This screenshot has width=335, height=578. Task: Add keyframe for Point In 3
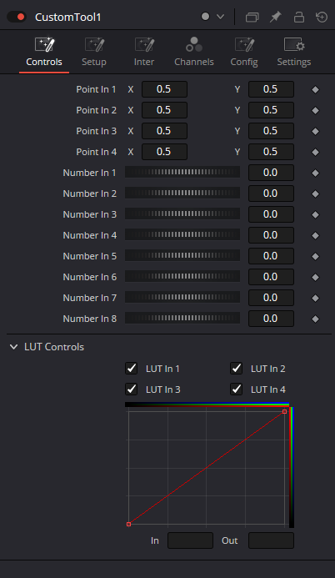316,131
